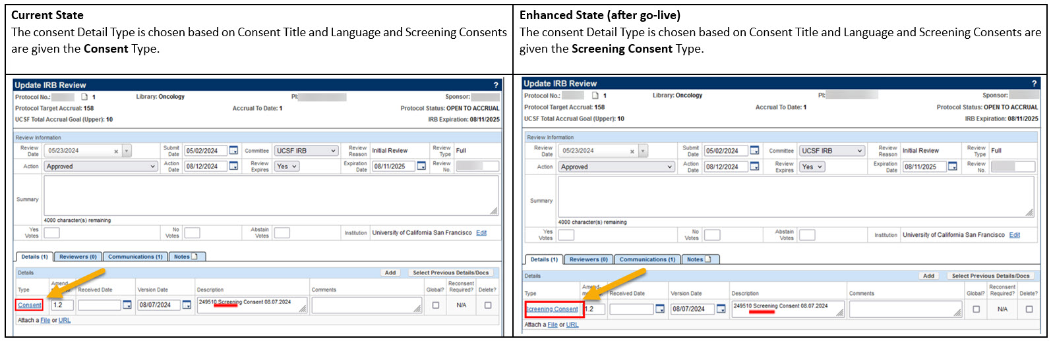Viewport: 1051px width, 341px height.
Task: Click Add button in Enhanced State Details section
Action: pyautogui.click(x=928, y=276)
